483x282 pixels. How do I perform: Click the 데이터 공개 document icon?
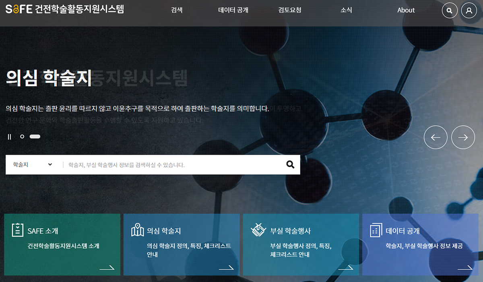[376, 230]
